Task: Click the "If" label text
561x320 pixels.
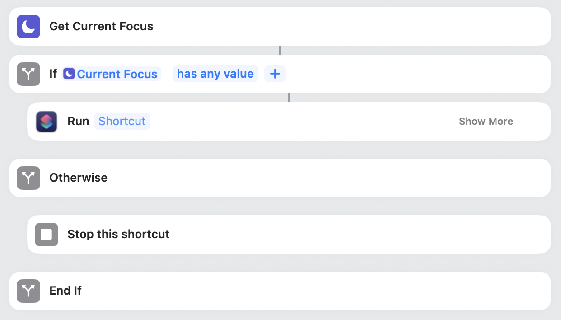Action: coord(53,74)
